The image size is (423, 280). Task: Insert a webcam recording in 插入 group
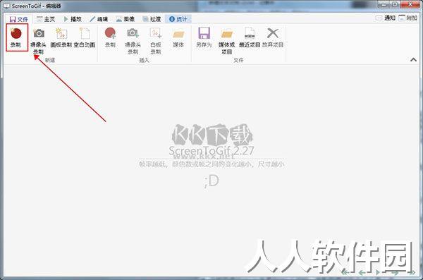click(x=133, y=40)
